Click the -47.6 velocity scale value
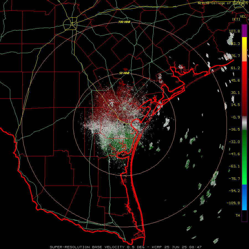 (x=235, y=154)
